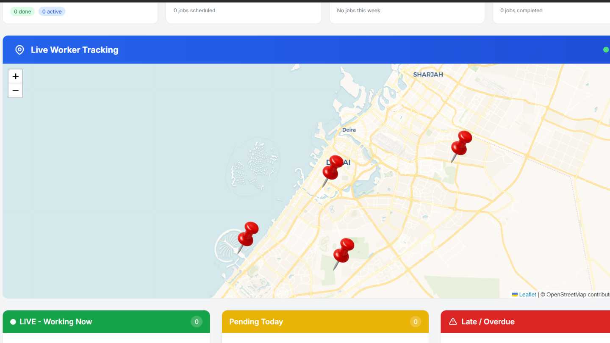Select the Pending Today panel header
This screenshot has height=343, width=610.
point(256,321)
